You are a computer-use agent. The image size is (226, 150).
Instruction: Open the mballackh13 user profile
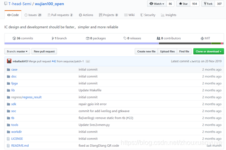click(x=20, y=61)
